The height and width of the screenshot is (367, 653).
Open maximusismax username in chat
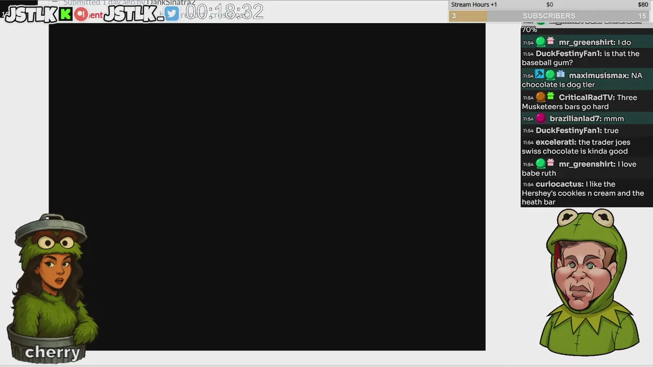(599, 75)
